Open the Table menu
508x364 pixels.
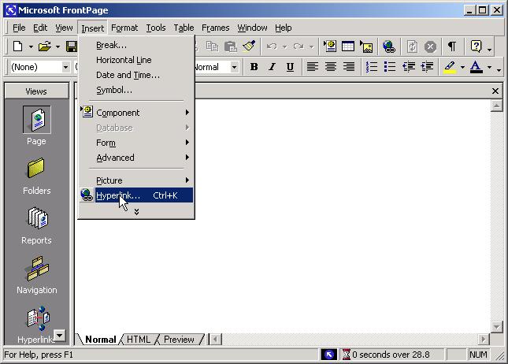tap(184, 28)
